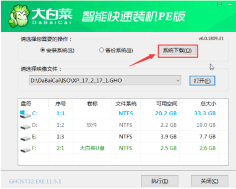Screen dimensions: 236x189
Task: Click the E: drive disk icon
Action: click(26, 138)
